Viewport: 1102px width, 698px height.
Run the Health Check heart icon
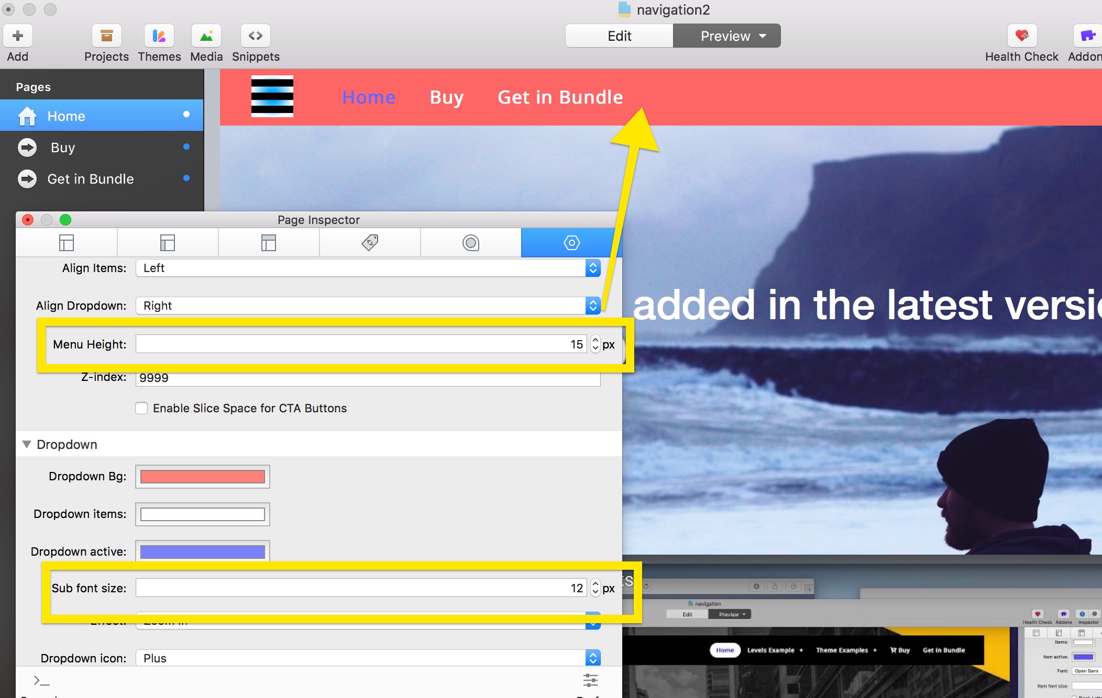tap(1021, 36)
